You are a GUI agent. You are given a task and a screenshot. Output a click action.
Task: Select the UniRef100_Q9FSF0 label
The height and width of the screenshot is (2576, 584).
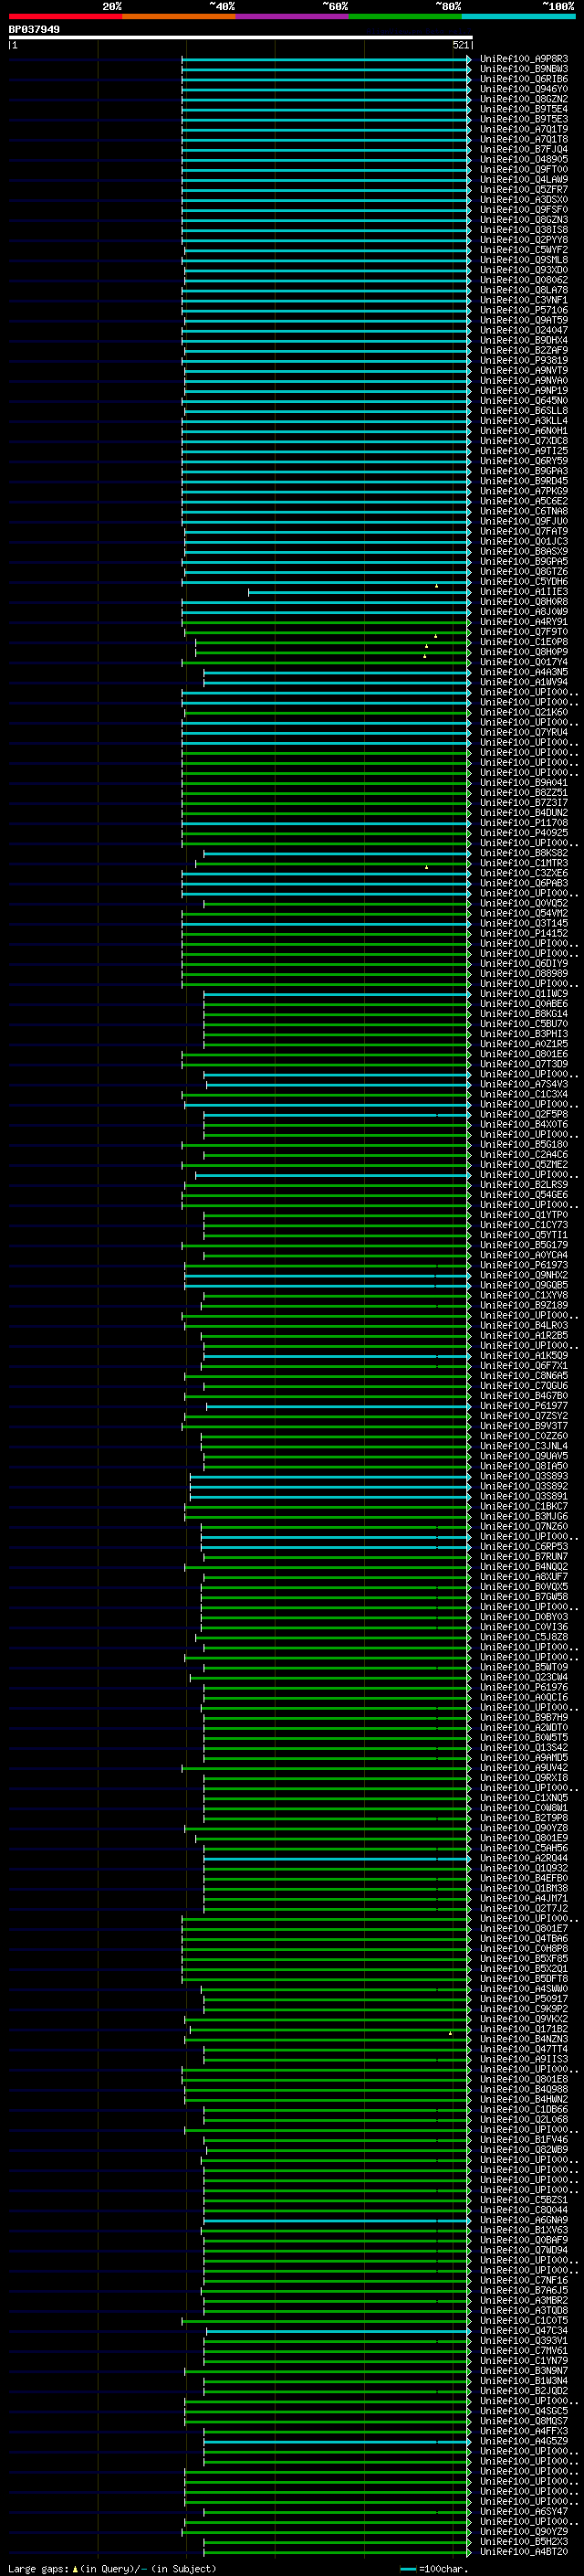(x=524, y=209)
